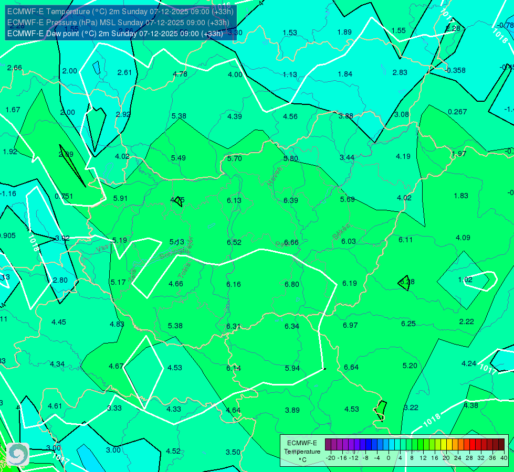
Task: Click the -20 tick label on the legend
Action: [x=330, y=458]
